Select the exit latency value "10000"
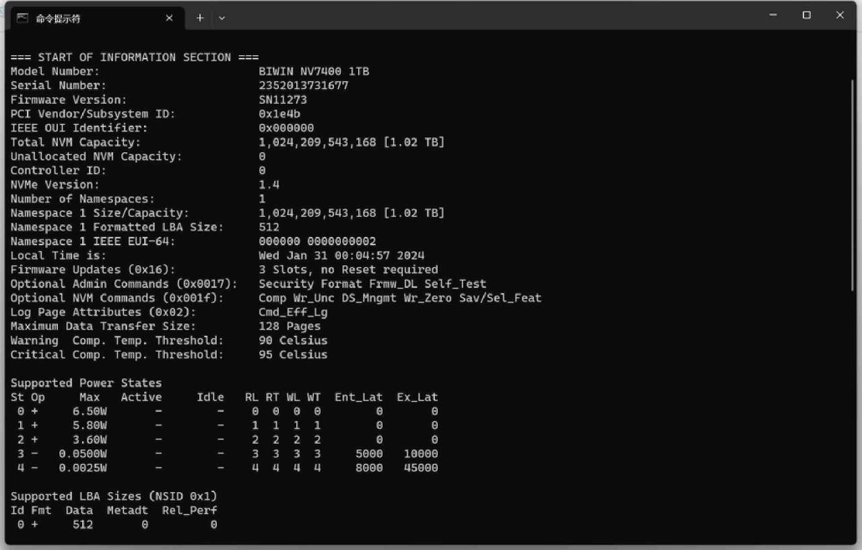Screen dimensions: 862x550 pyautogui.click(x=421, y=453)
